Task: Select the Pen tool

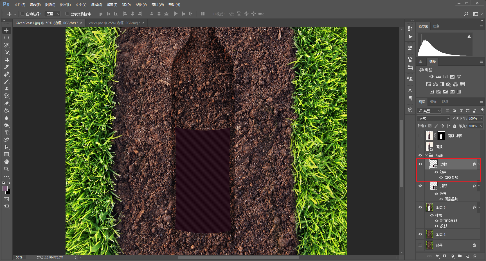Action: coord(6,140)
